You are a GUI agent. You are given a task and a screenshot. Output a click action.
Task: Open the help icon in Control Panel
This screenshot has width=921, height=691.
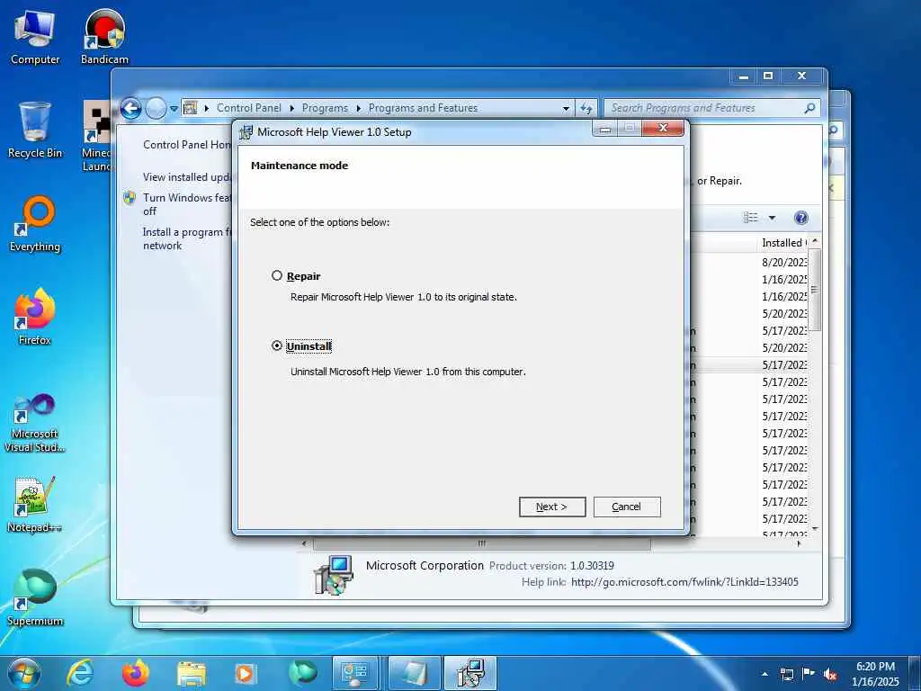point(800,218)
